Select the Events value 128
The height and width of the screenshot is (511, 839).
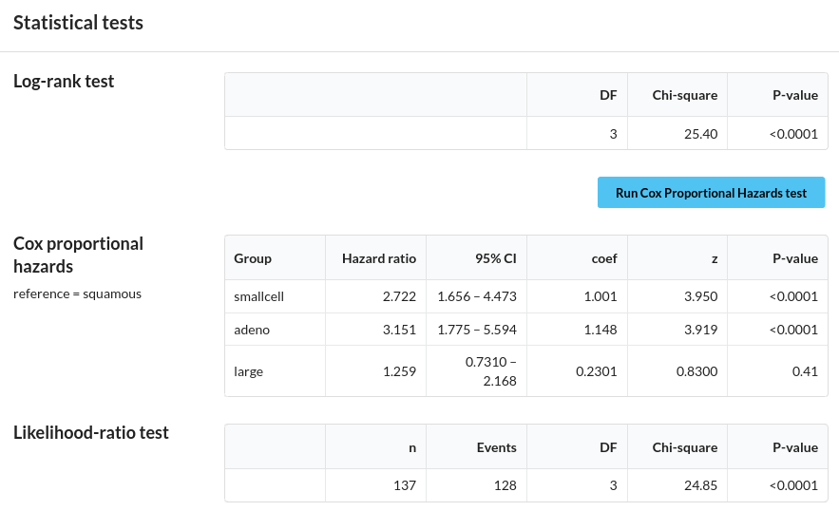tap(505, 485)
